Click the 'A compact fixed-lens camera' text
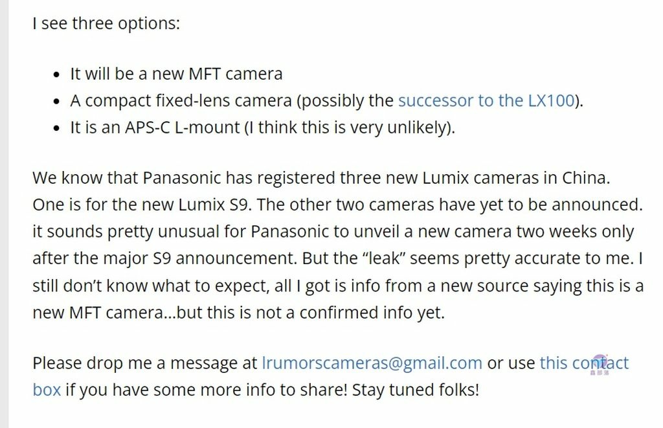The image size is (663, 428). pos(181,101)
